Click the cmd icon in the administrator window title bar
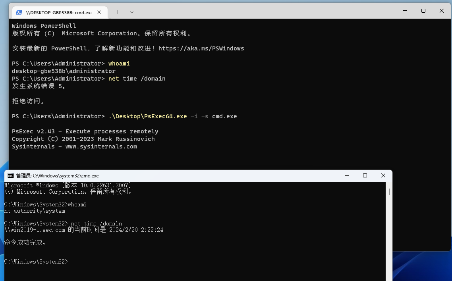 pyautogui.click(x=11, y=176)
